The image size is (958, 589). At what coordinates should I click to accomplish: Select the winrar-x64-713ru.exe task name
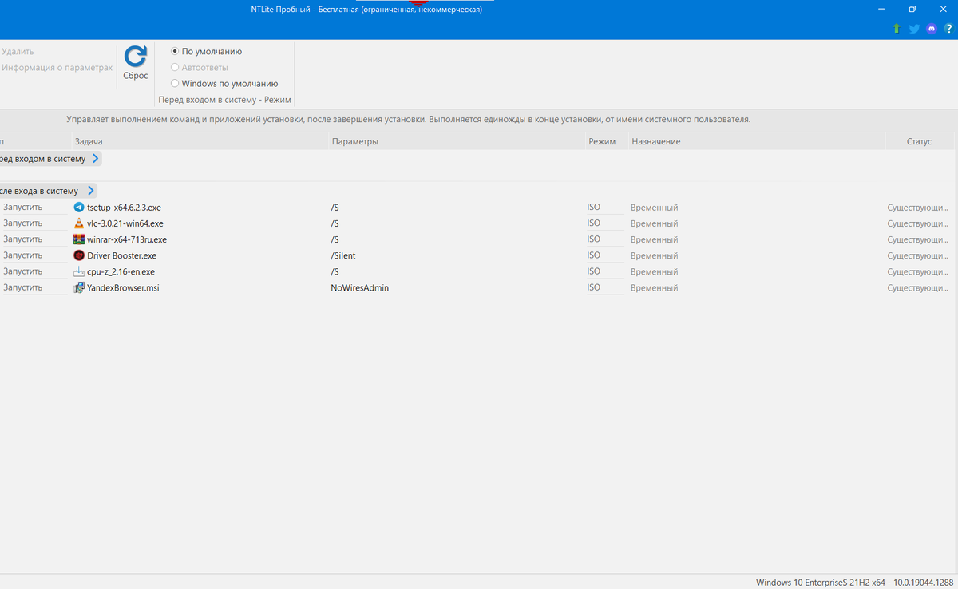pyautogui.click(x=127, y=239)
